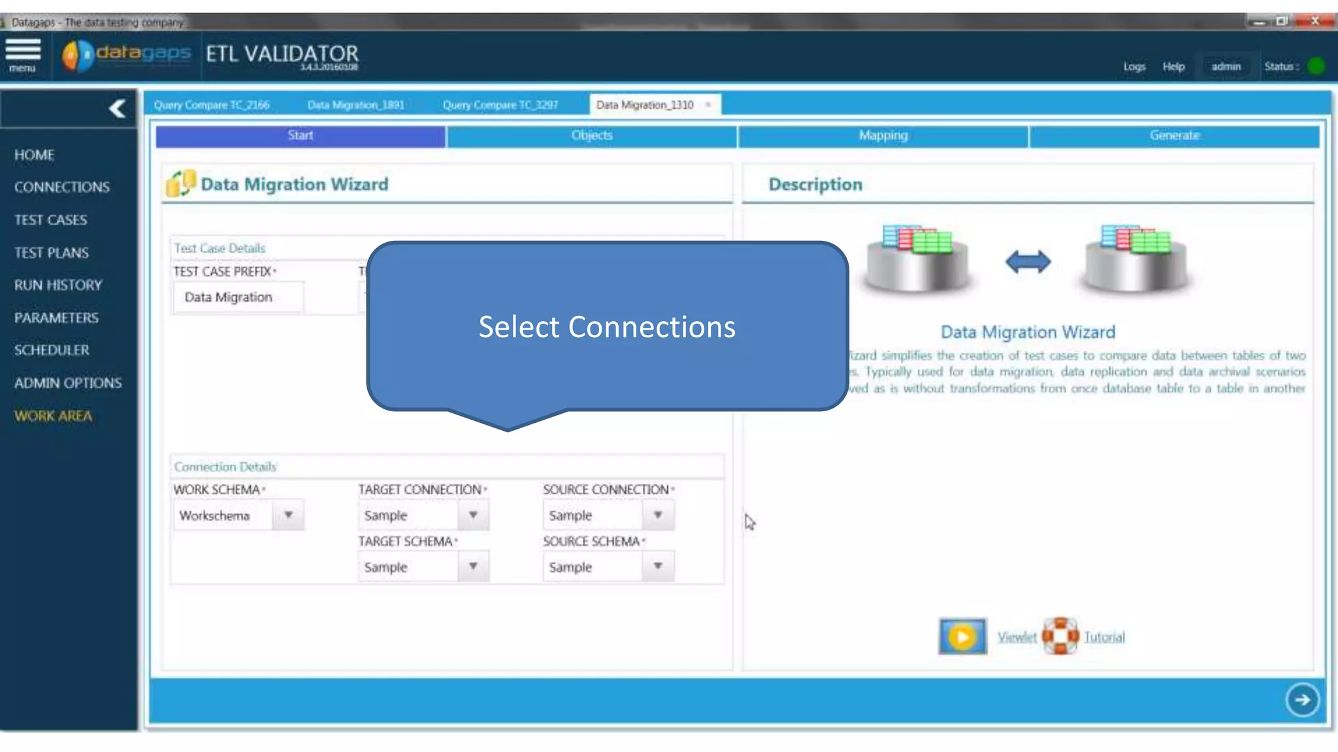Viewport: 1338px width, 752px height.
Task: Click the Source Schema Sample field
Action: [593, 567]
